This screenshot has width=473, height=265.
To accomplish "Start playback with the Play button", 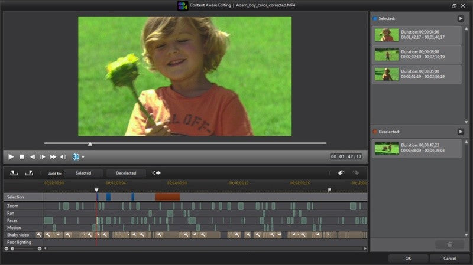I will [11, 156].
